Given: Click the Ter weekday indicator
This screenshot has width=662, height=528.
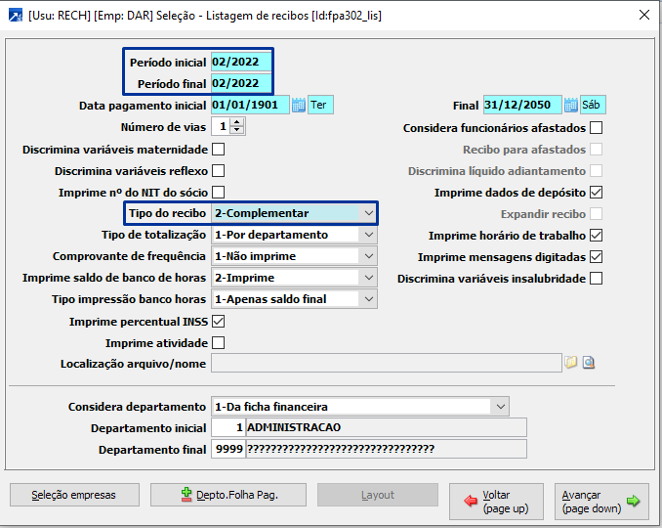Looking at the screenshot, I should tap(321, 105).
